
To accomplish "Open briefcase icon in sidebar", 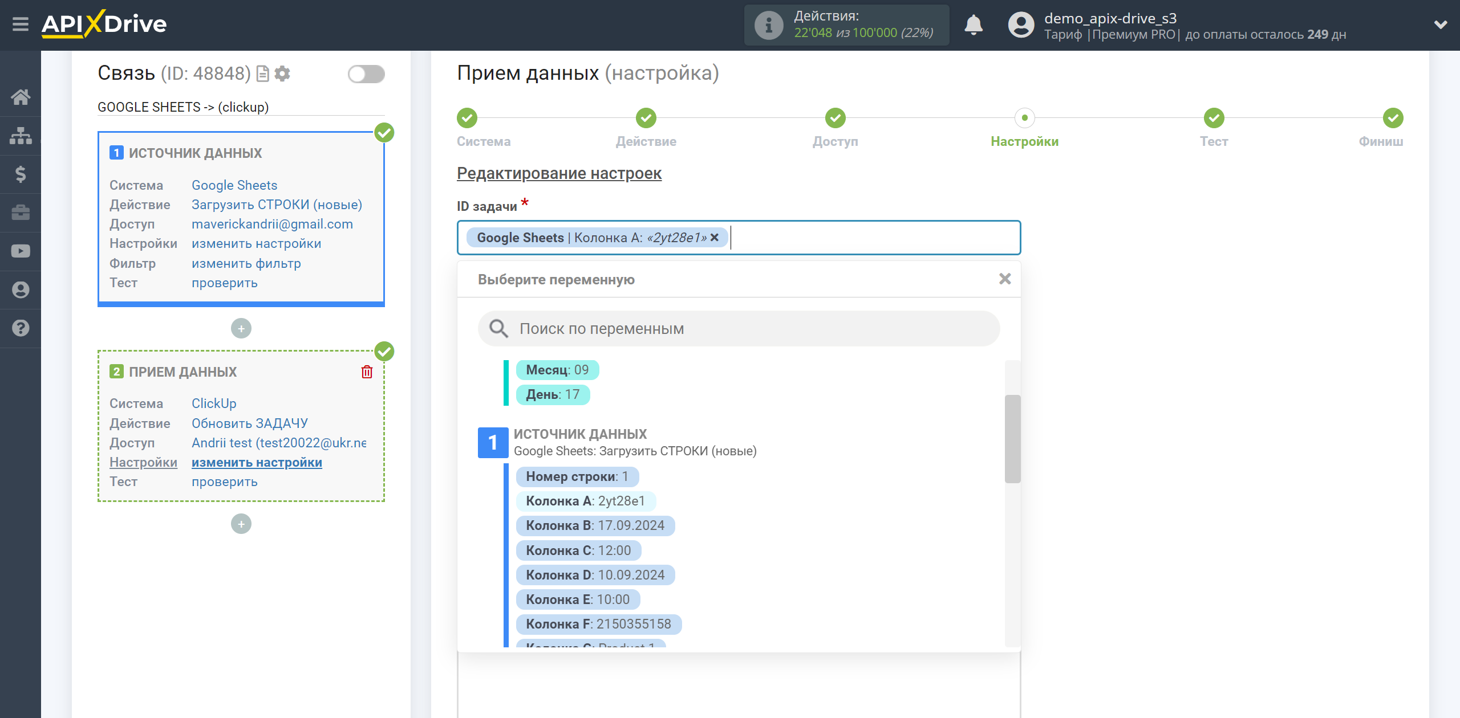I will (x=21, y=213).
